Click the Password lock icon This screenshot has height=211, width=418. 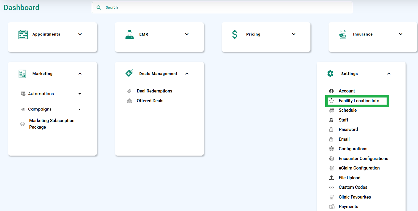[x=331, y=130]
